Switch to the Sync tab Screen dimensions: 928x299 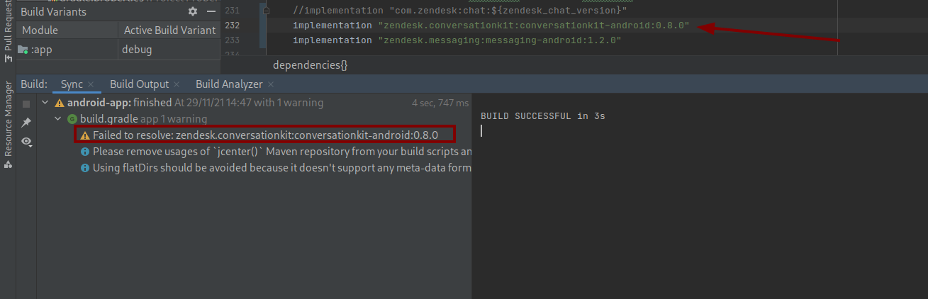pos(72,84)
